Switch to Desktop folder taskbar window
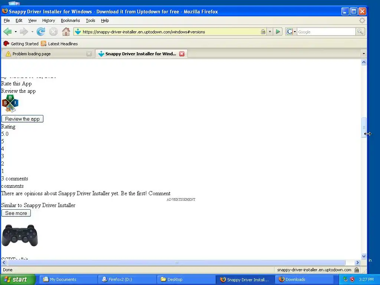 [x=186, y=279]
